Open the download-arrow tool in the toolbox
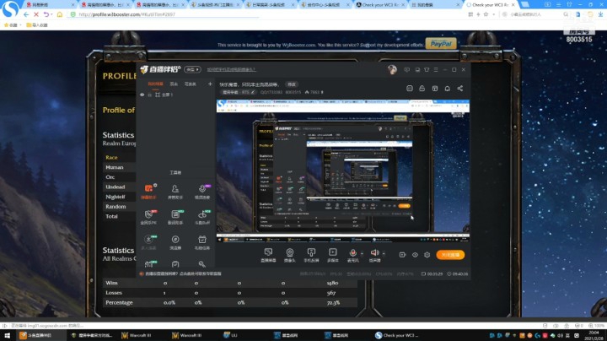 coord(148,241)
